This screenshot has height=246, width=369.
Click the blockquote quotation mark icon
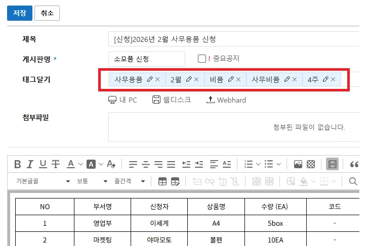coord(354,164)
